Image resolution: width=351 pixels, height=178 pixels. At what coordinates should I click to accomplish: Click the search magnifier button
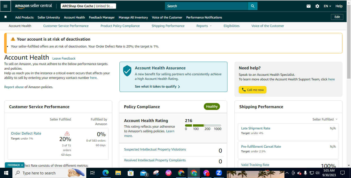point(253,6)
